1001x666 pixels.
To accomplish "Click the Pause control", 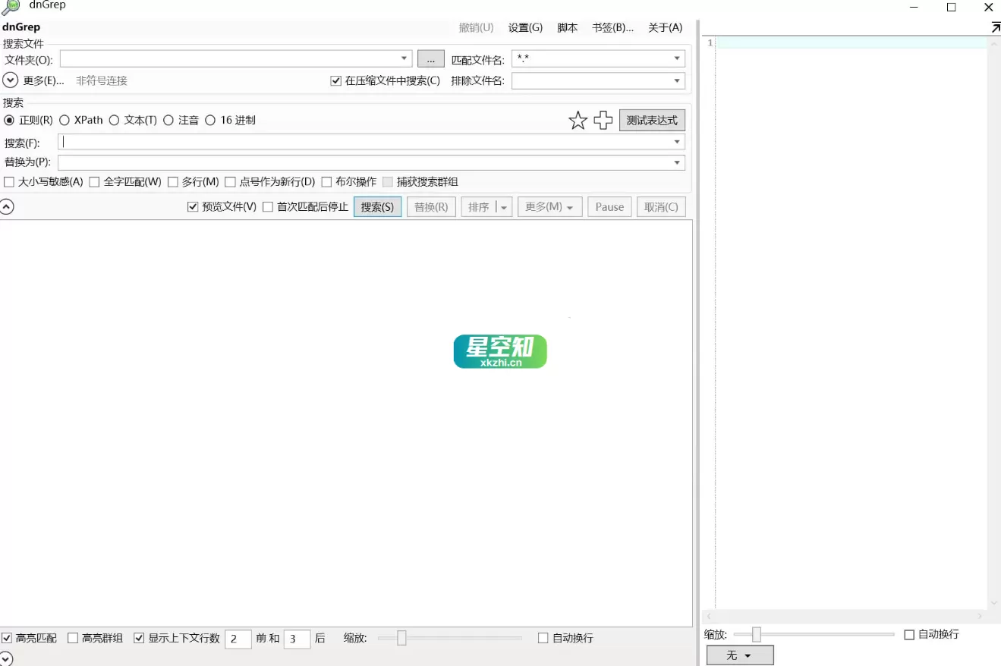I will 609,206.
